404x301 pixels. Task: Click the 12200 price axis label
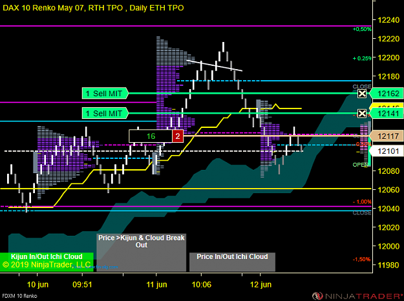(x=388, y=57)
